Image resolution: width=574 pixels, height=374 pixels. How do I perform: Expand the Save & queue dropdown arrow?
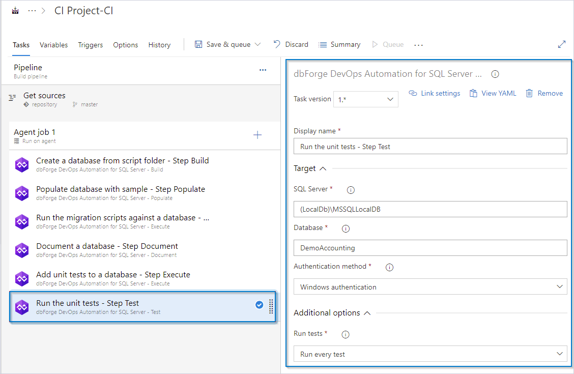click(257, 44)
